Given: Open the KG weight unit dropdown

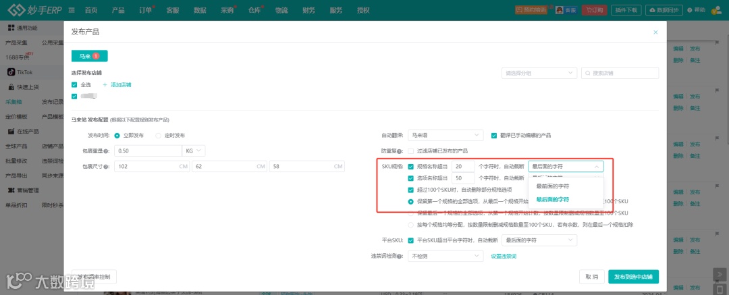Looking at the screenshot, I should tap(193, 151).
